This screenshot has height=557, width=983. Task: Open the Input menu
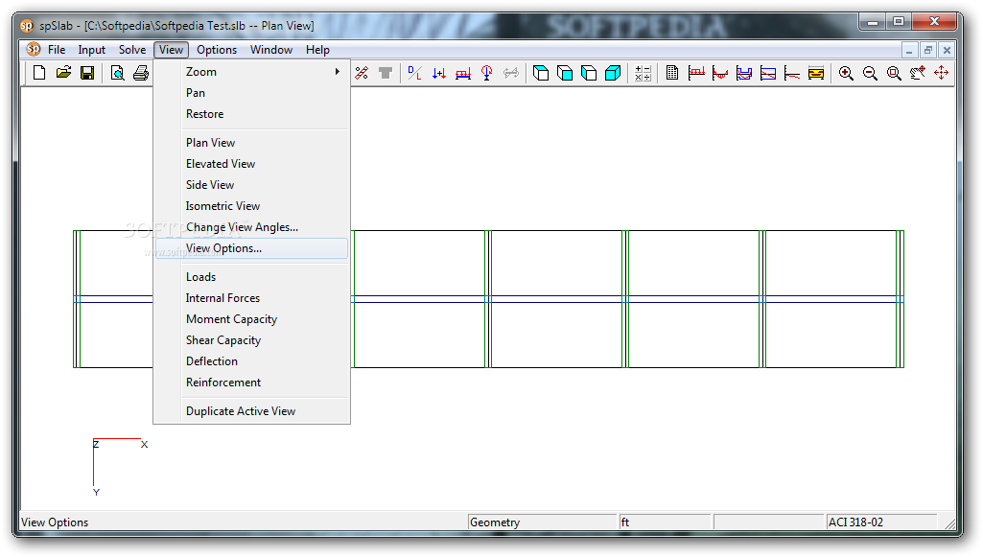click(91, 50)
